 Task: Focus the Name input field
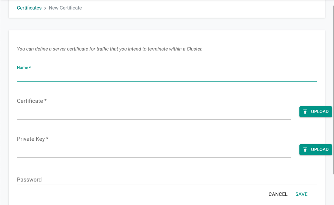(x=167, y=76)
